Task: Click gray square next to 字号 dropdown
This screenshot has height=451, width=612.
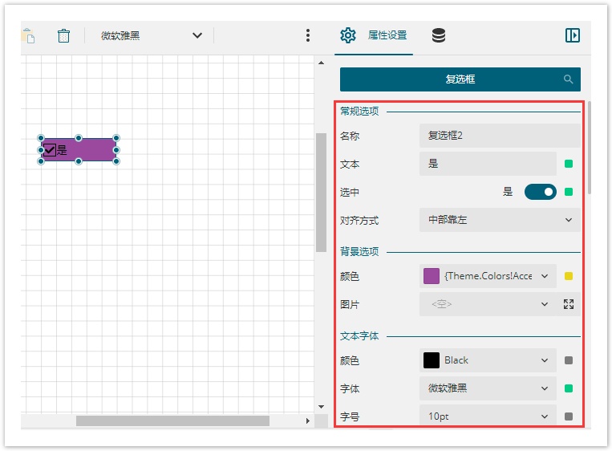Action: (x=569, y=416)
